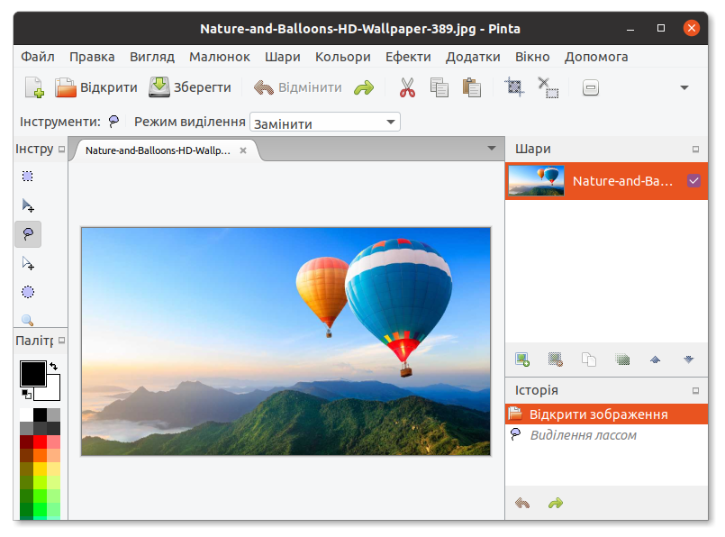
Task: Click the Зберегти button
Action: tap(190, 88)
